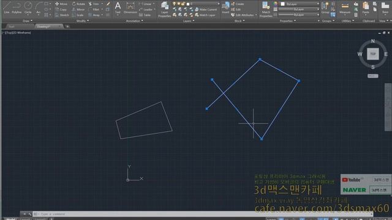This screenshot has width=392, height=220.
Task: Open Layer Properties manager
Action: (x=164, y=9)
